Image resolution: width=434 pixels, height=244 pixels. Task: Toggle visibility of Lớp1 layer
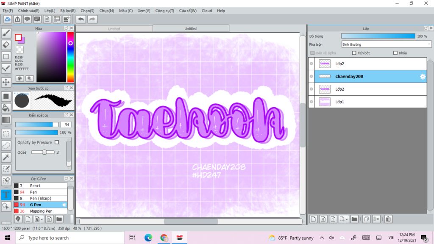click(x=312, y=102)
